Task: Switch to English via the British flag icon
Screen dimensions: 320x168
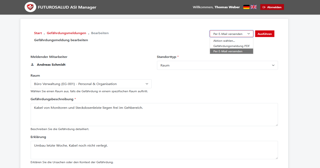Action: click(253, 7)
